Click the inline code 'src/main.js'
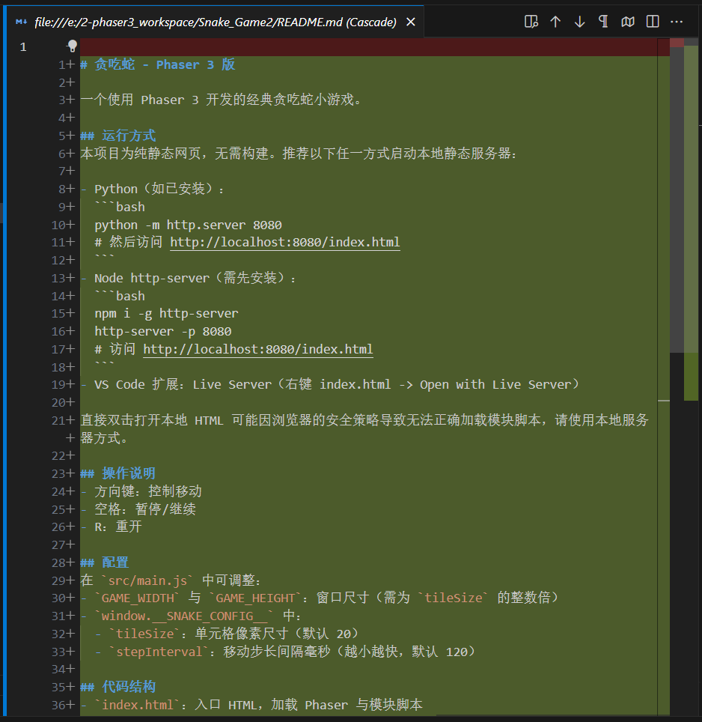Screen dimensions: 702x722 click(147, 580)
